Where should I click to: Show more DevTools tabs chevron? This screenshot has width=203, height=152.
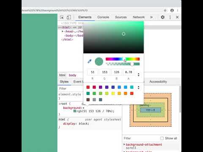pos(151,17)
